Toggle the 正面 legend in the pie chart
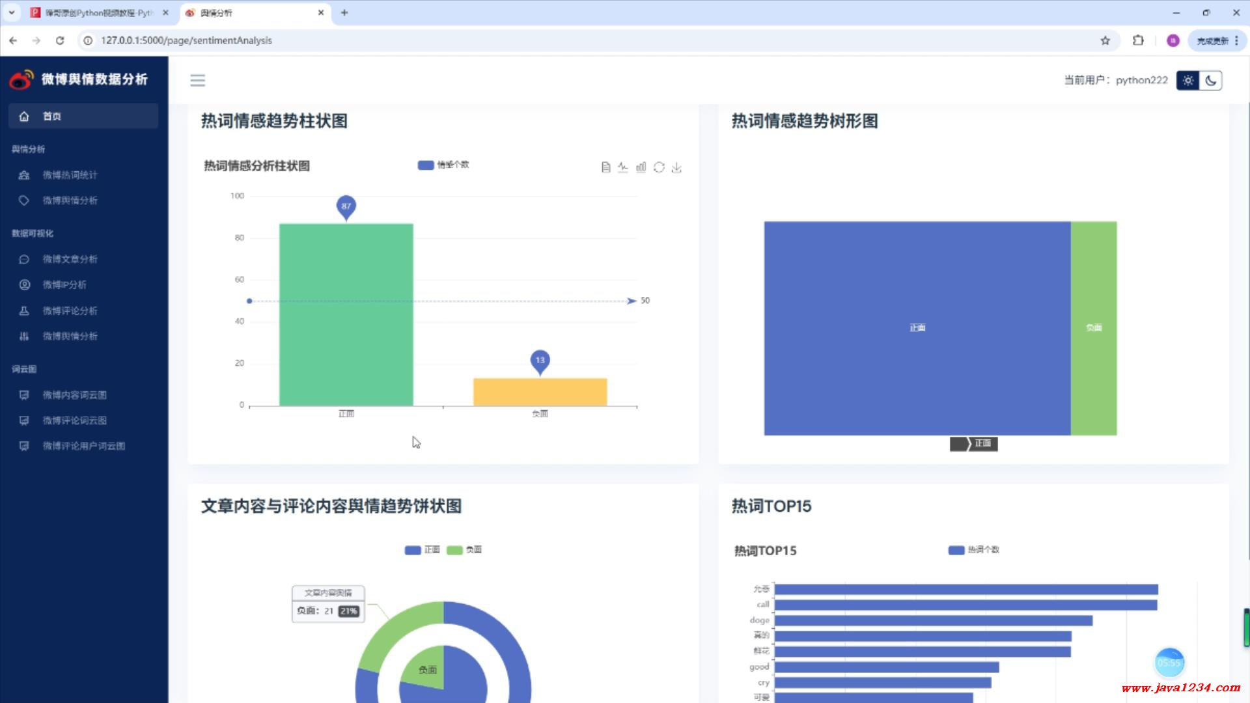This screenshot has height=703, width=1250. tap(422, 550)
